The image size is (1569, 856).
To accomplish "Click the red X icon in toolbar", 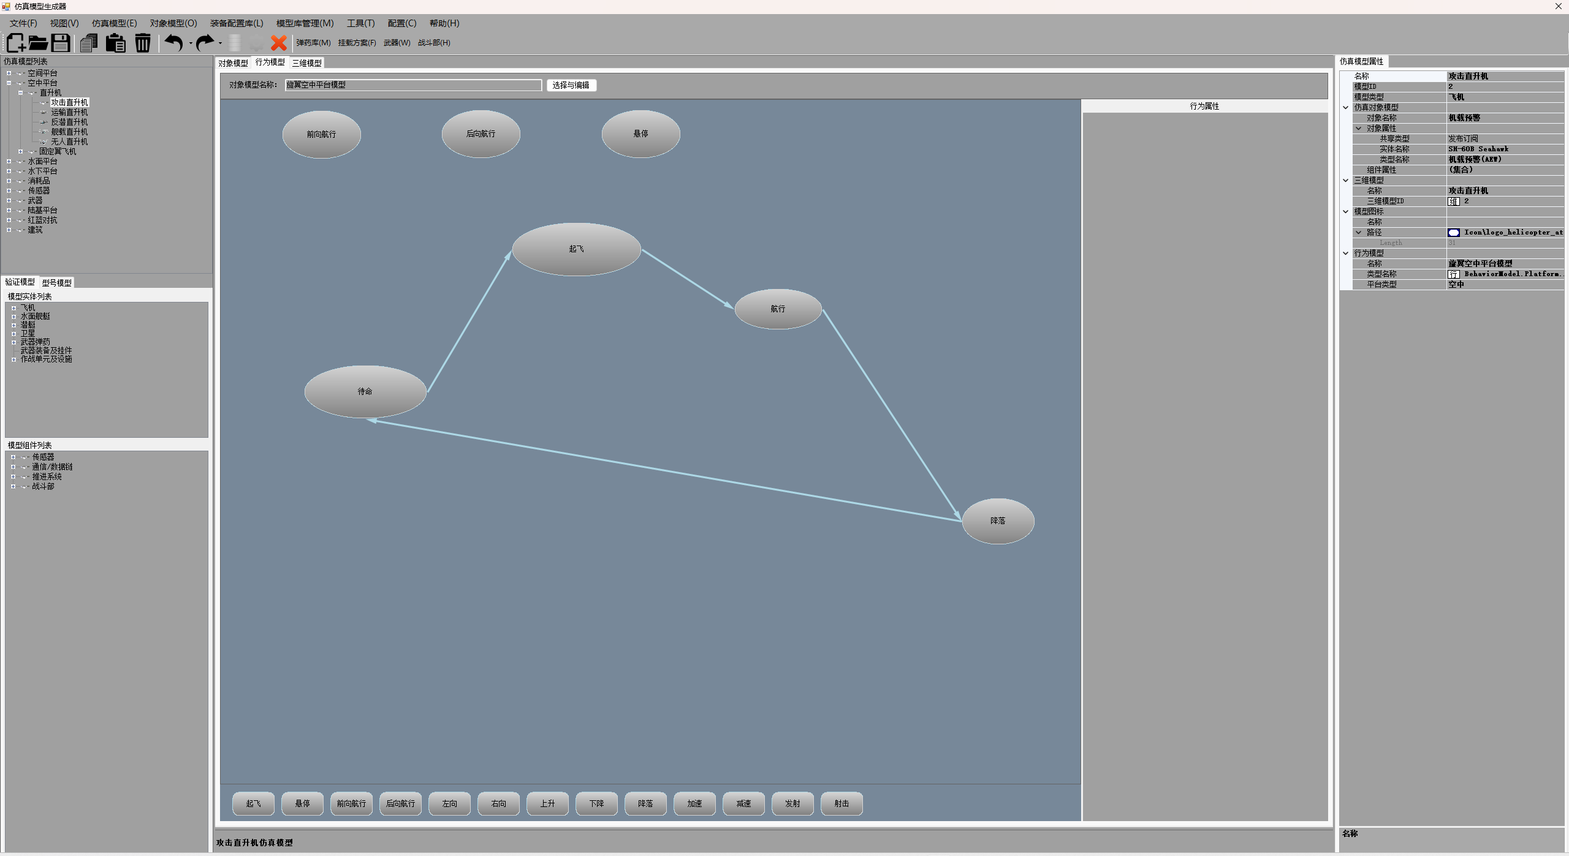I will [279, 43].
